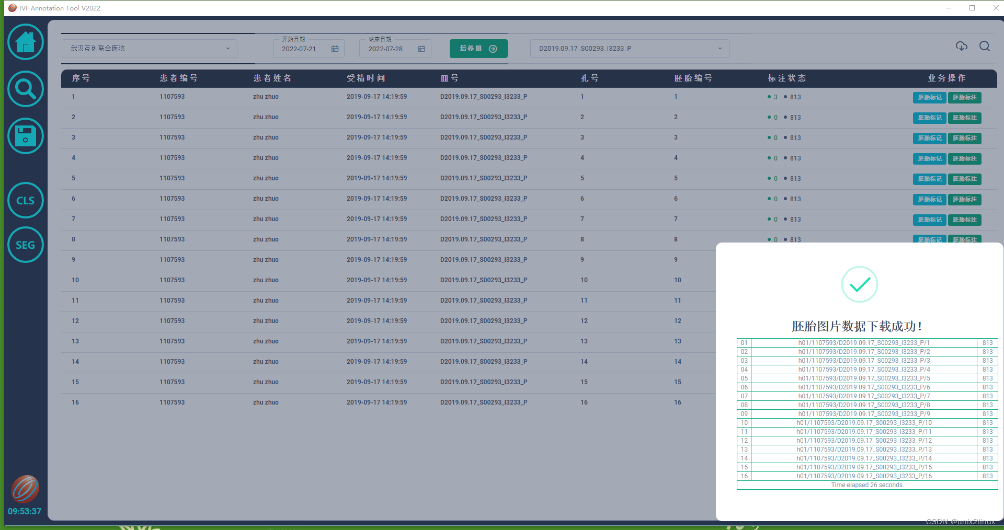Click 胚胎标注 button for row 4
The width and height of the screenshot is (1004, 530).
[x=965, y=158]
